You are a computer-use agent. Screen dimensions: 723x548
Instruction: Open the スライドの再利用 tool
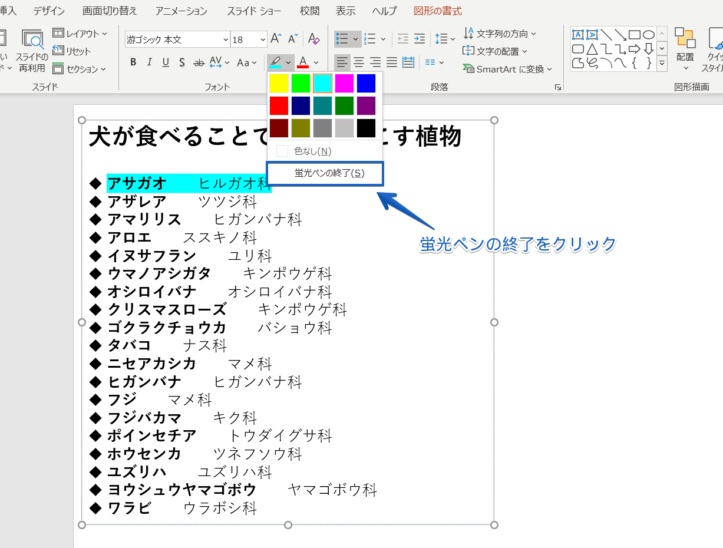tap(32, 50)
